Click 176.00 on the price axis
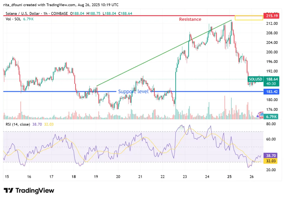 (272, 109)
